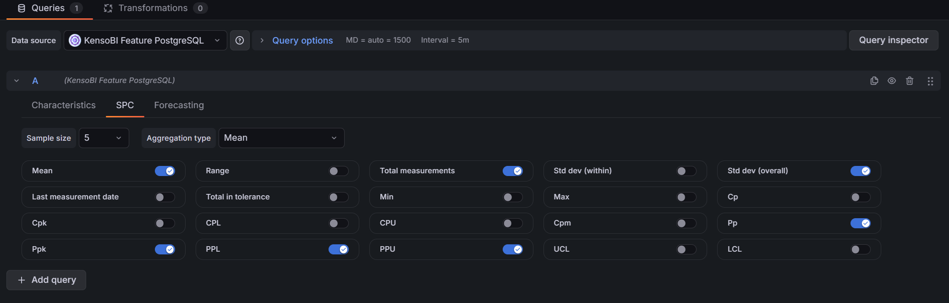Click the KensoBI data source logo
The image size is (949, 303).
[75, 40]
